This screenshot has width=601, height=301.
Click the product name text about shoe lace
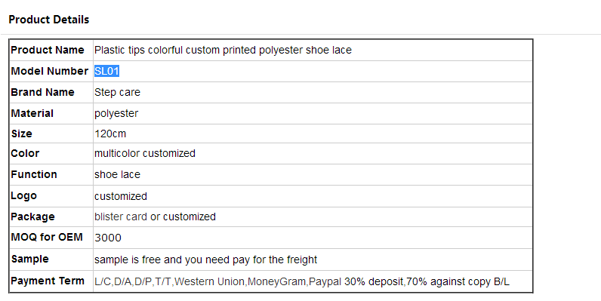tap(223, 50)
